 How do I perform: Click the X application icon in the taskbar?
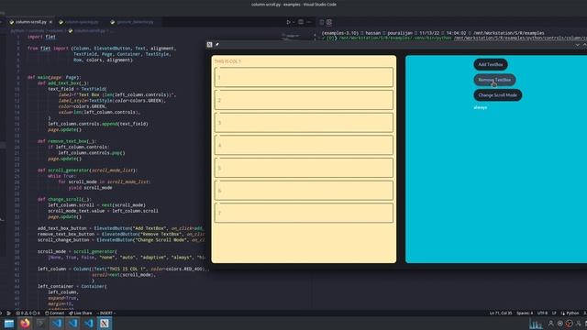tap(105, 324)
